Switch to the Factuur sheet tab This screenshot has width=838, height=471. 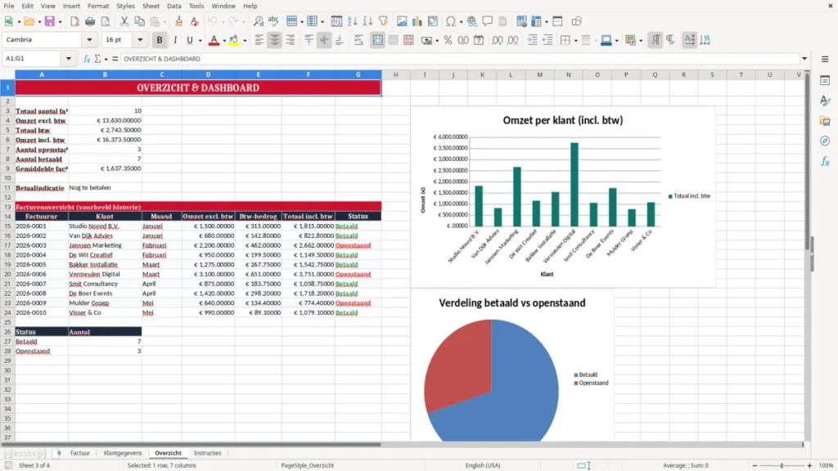[x=80, y=453]
